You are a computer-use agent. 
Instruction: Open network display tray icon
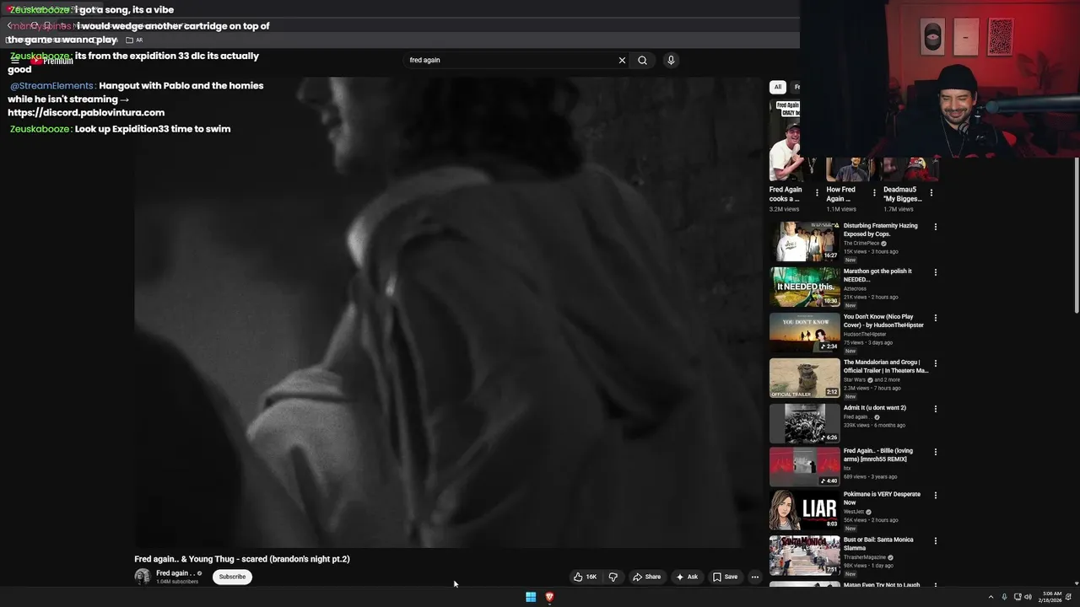pos(1017,597)
